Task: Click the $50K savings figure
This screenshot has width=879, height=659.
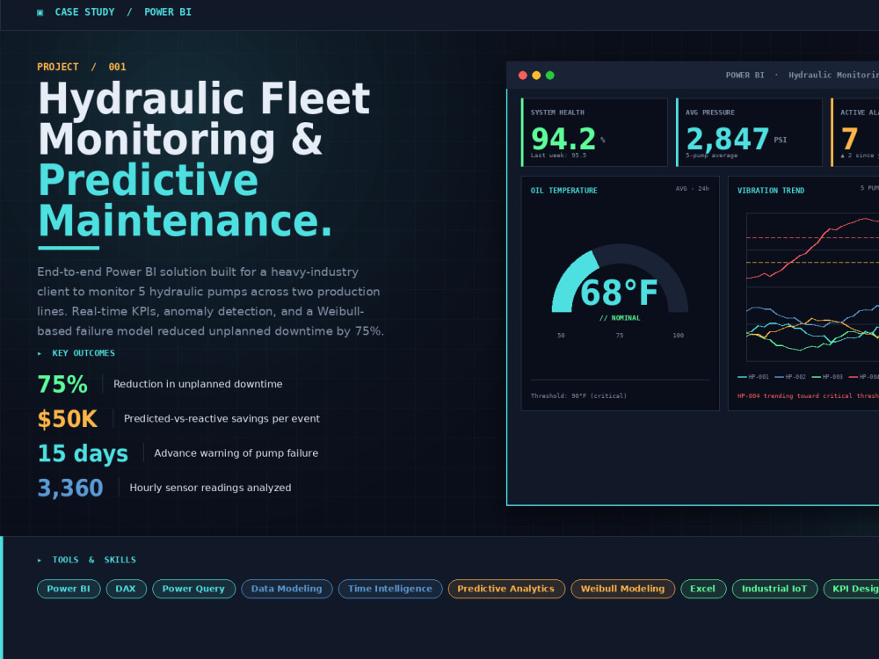Action: click(68, 419)
